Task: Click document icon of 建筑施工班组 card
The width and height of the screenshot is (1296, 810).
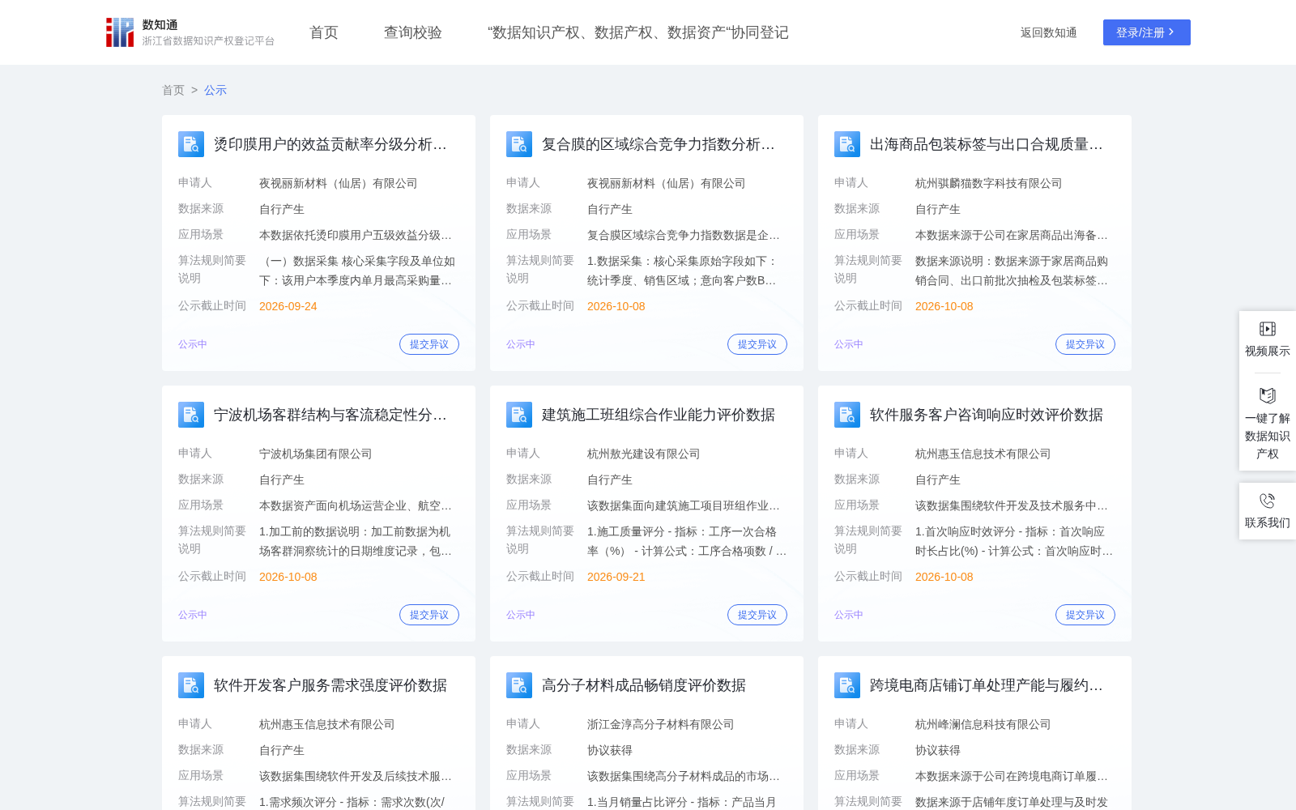Action: (519, 415)
